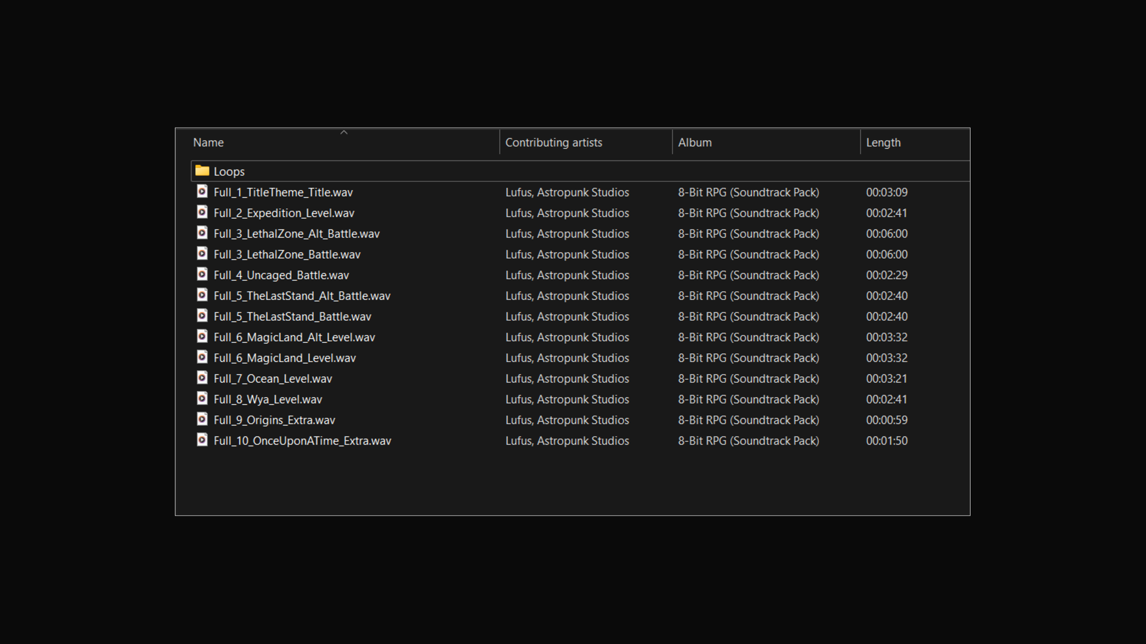This screenshot has width=1146, height=644.
Task: Sort files by Length column header
Action: (883, 143)
